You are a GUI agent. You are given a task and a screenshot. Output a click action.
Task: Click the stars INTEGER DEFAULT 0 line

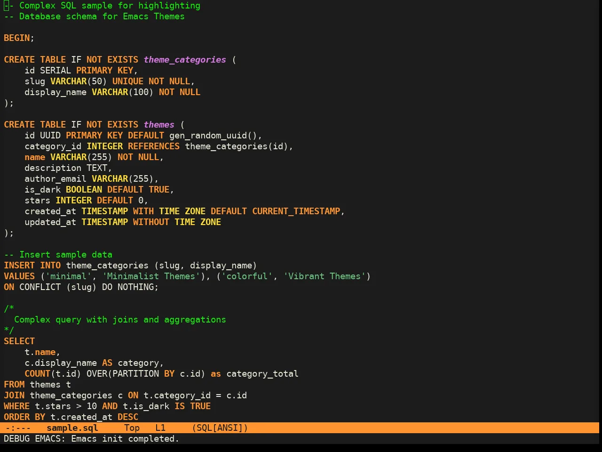pos(87,201)
